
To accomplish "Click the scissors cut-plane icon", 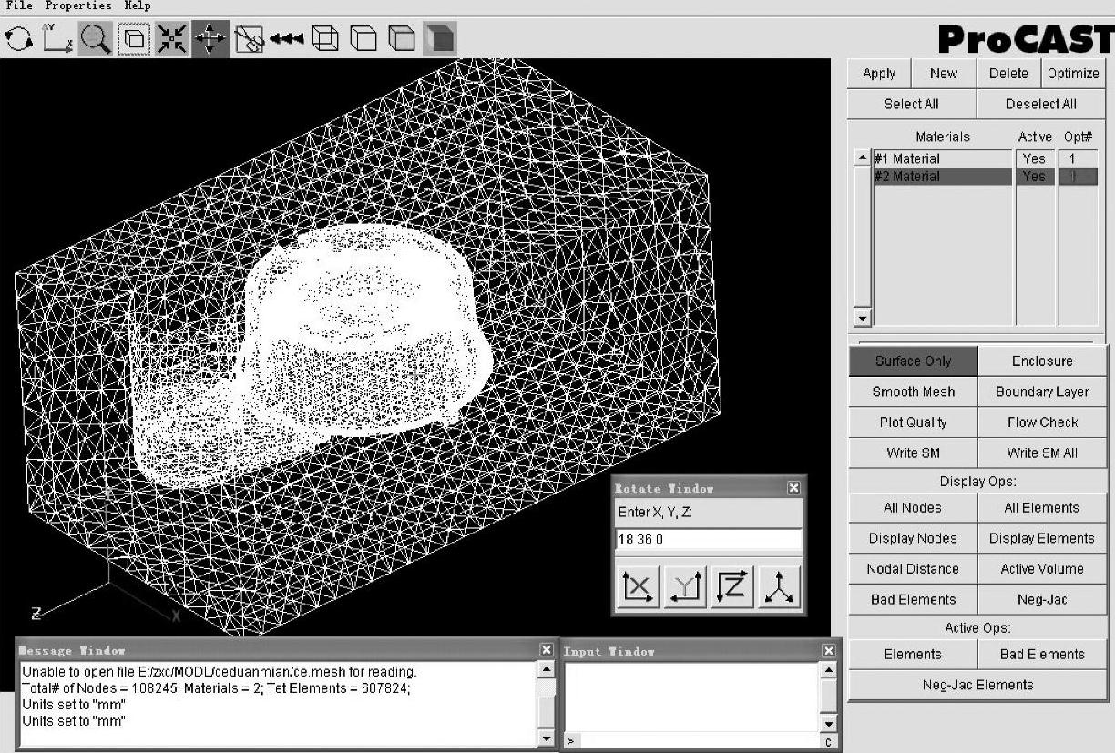I will tap(249, 38).
